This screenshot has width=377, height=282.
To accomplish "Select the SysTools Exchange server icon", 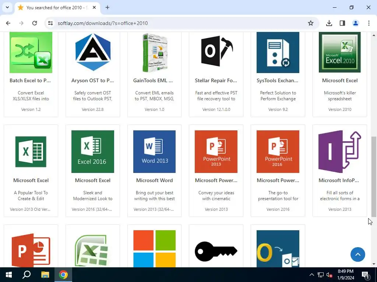I will pos(278,52).
